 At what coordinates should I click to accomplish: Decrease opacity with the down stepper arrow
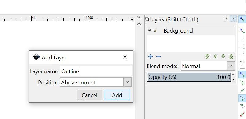point(233,79)
